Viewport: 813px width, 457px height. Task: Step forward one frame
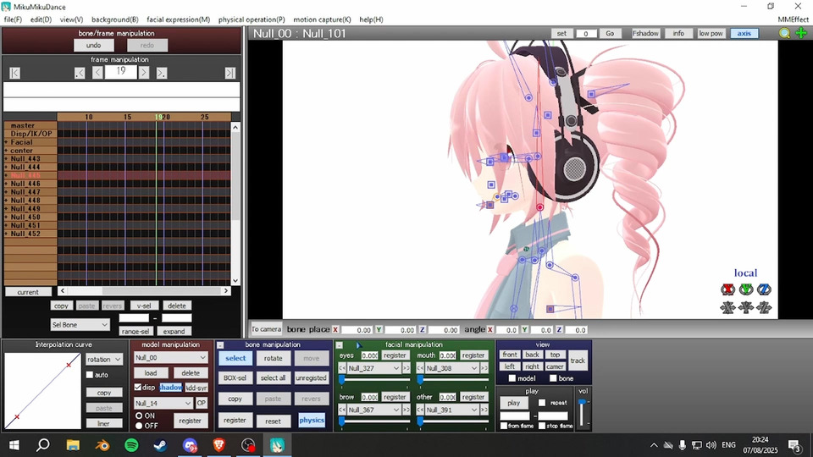(144, 73)
